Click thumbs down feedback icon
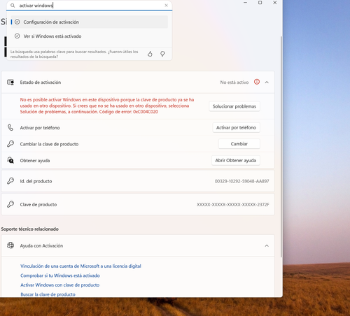This screenshot has height=316, width=350. (162, 54)
